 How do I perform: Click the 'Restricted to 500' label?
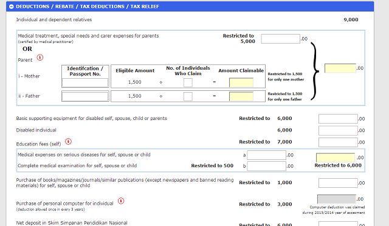(212, 165)
